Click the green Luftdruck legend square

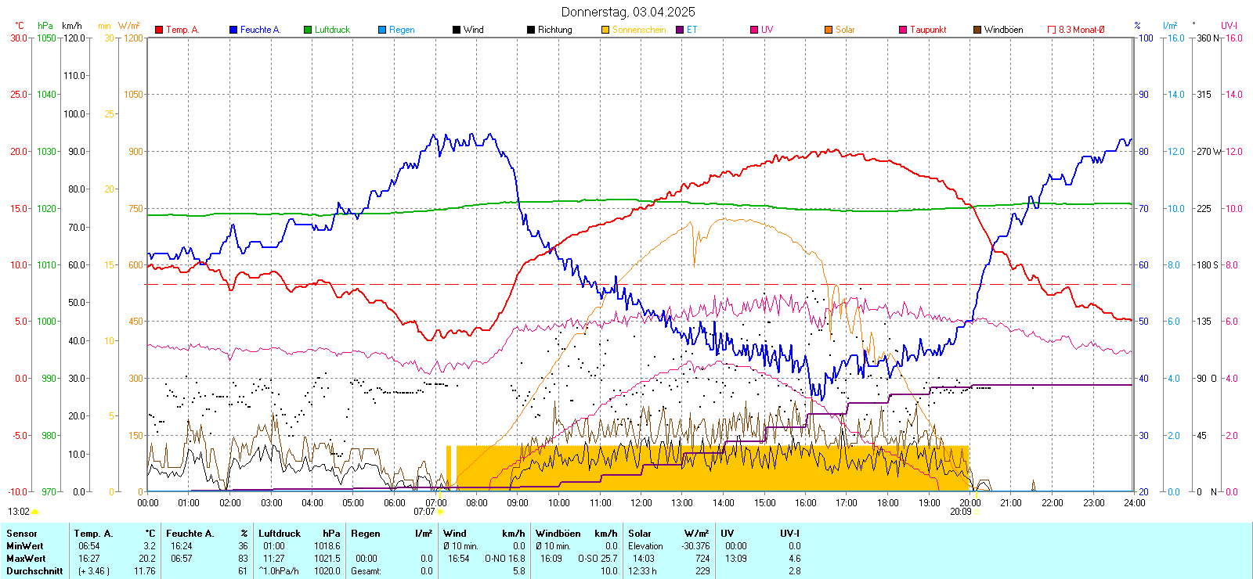coord(308,30)
